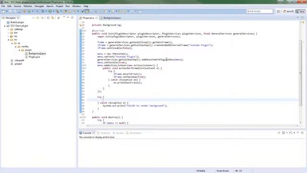Open the Search menu

[x=50, y=6]
